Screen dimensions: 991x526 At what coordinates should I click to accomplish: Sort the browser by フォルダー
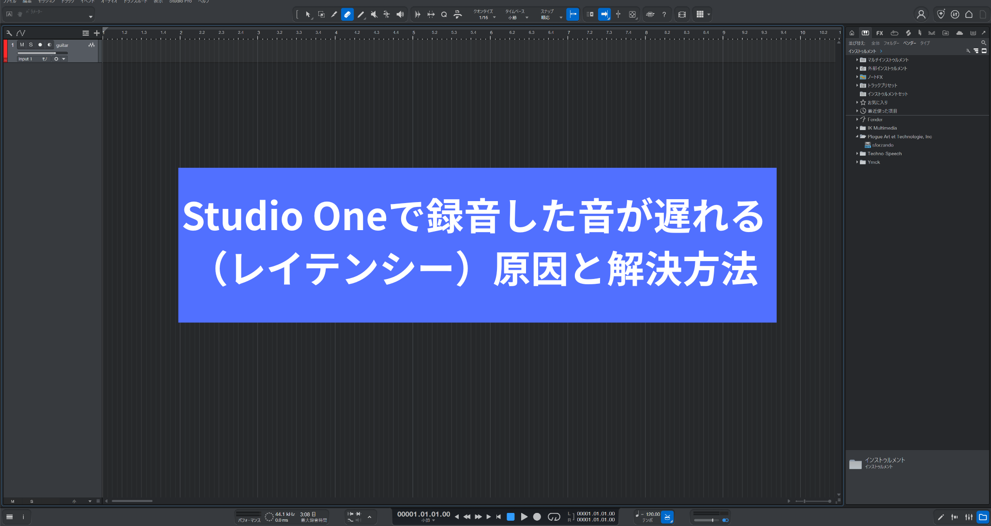891,43
